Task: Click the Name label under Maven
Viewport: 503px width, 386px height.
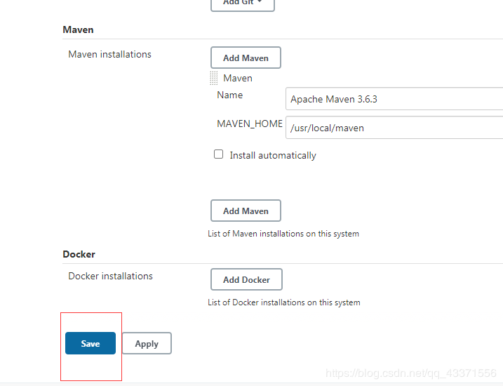Action: [x=230, y=95]
